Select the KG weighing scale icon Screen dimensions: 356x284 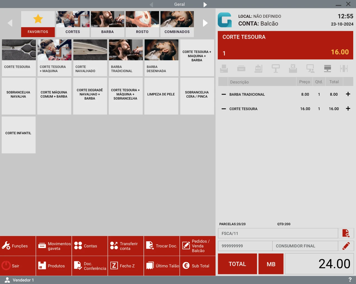[x=258, y=69]
